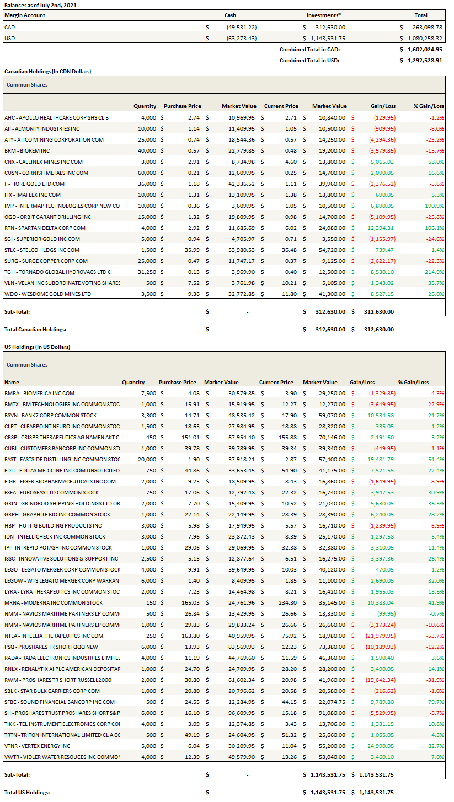Screen dimensions: 454x802
Task: Click the US Holdings Name column header
Action: point(12,382)
